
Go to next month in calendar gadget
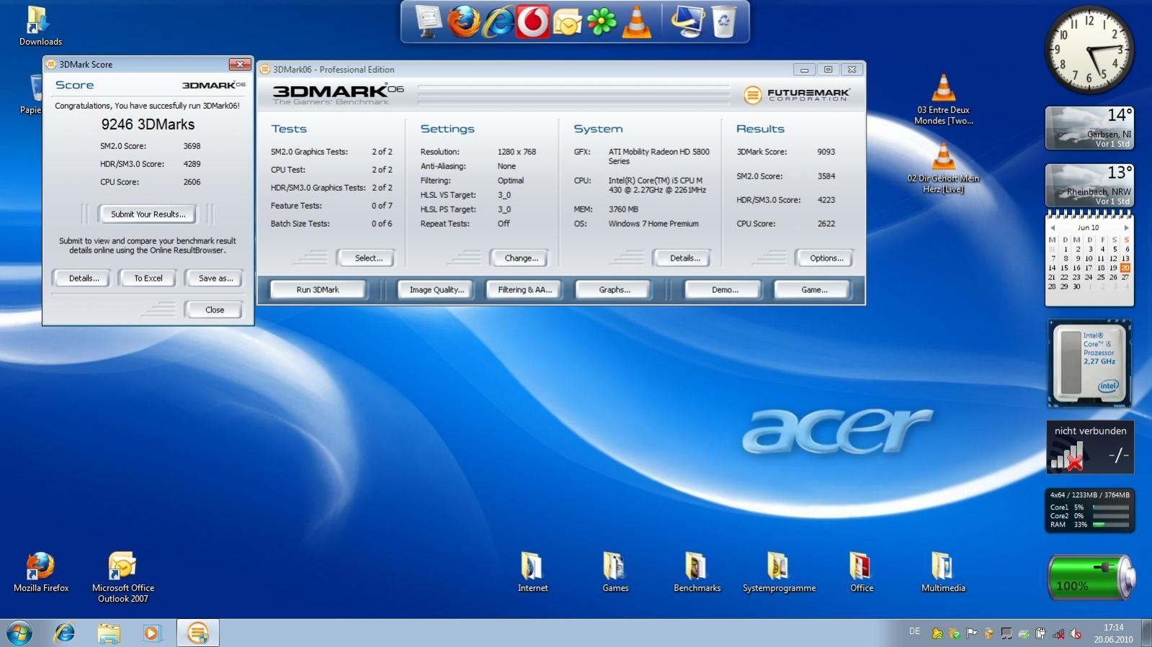pos(1126,227)
